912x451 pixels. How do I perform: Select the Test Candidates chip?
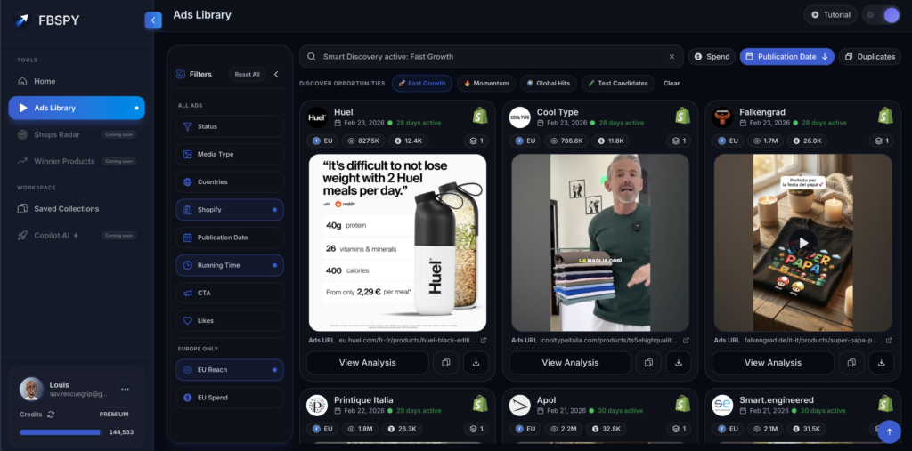click(618, 83)
